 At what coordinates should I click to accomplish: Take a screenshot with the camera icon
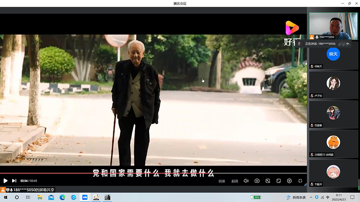(257, 181)
